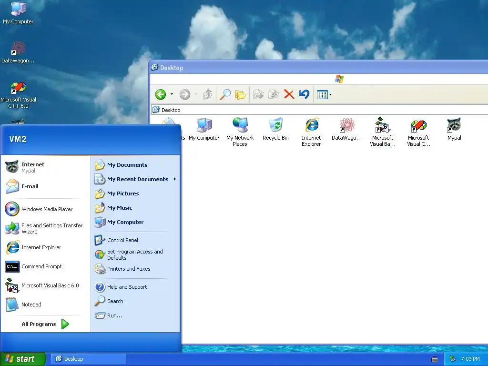488x366 pixels.
Task: Open Internet Mypal in Start menu
Action: point(46,167)
